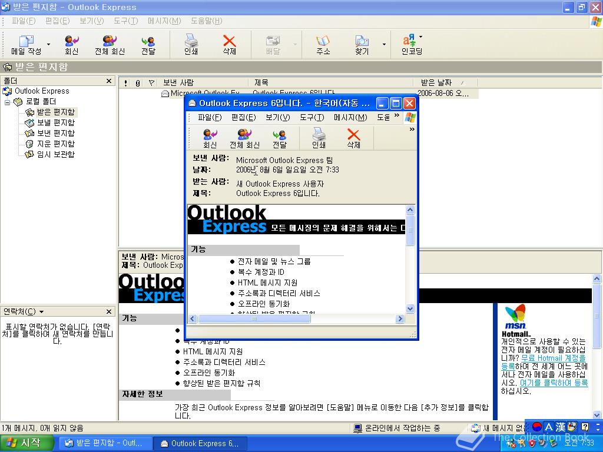Open the 편집(E) menu in main window
The width and height of the screenshot is (603, 452).
point(57,21)
